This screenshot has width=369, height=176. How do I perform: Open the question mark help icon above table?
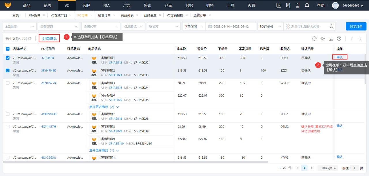(339, 39)
